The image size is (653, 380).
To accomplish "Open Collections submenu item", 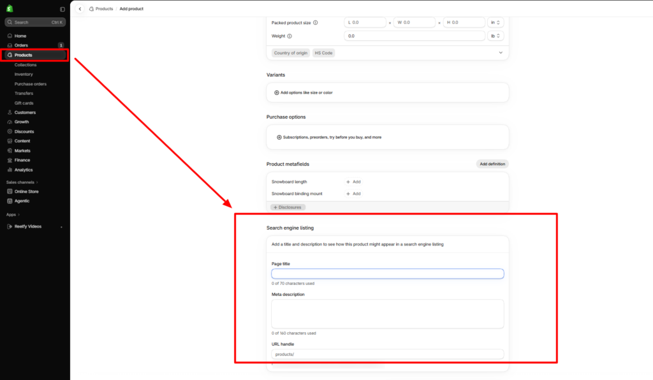I will coord(26,65).
